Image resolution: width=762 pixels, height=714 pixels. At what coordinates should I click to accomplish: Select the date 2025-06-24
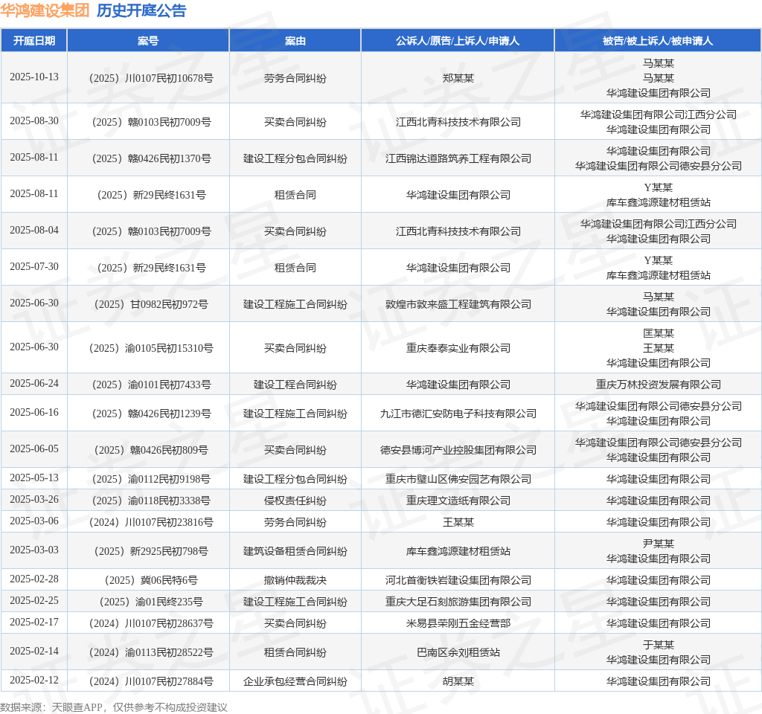point(34,384)
